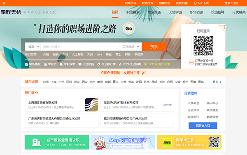Click 登录 / 注册 link

click(231, 3)
